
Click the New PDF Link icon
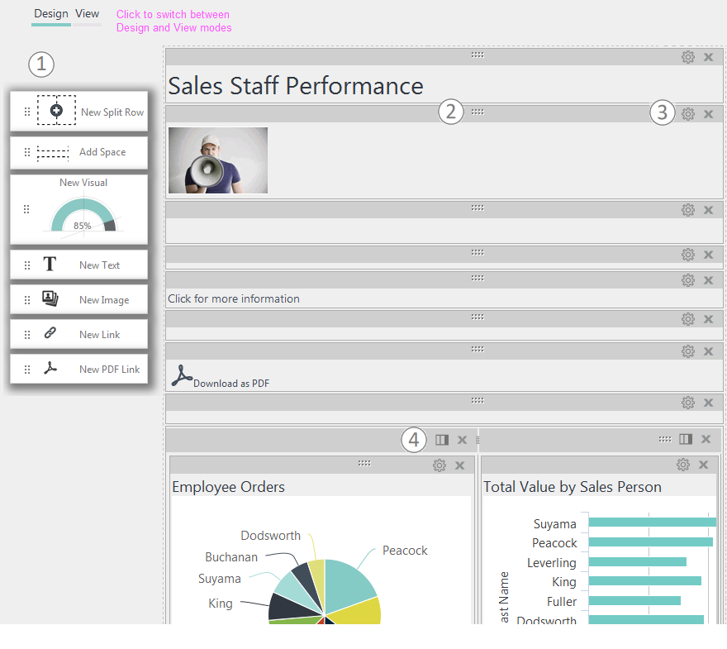(50, 369)
